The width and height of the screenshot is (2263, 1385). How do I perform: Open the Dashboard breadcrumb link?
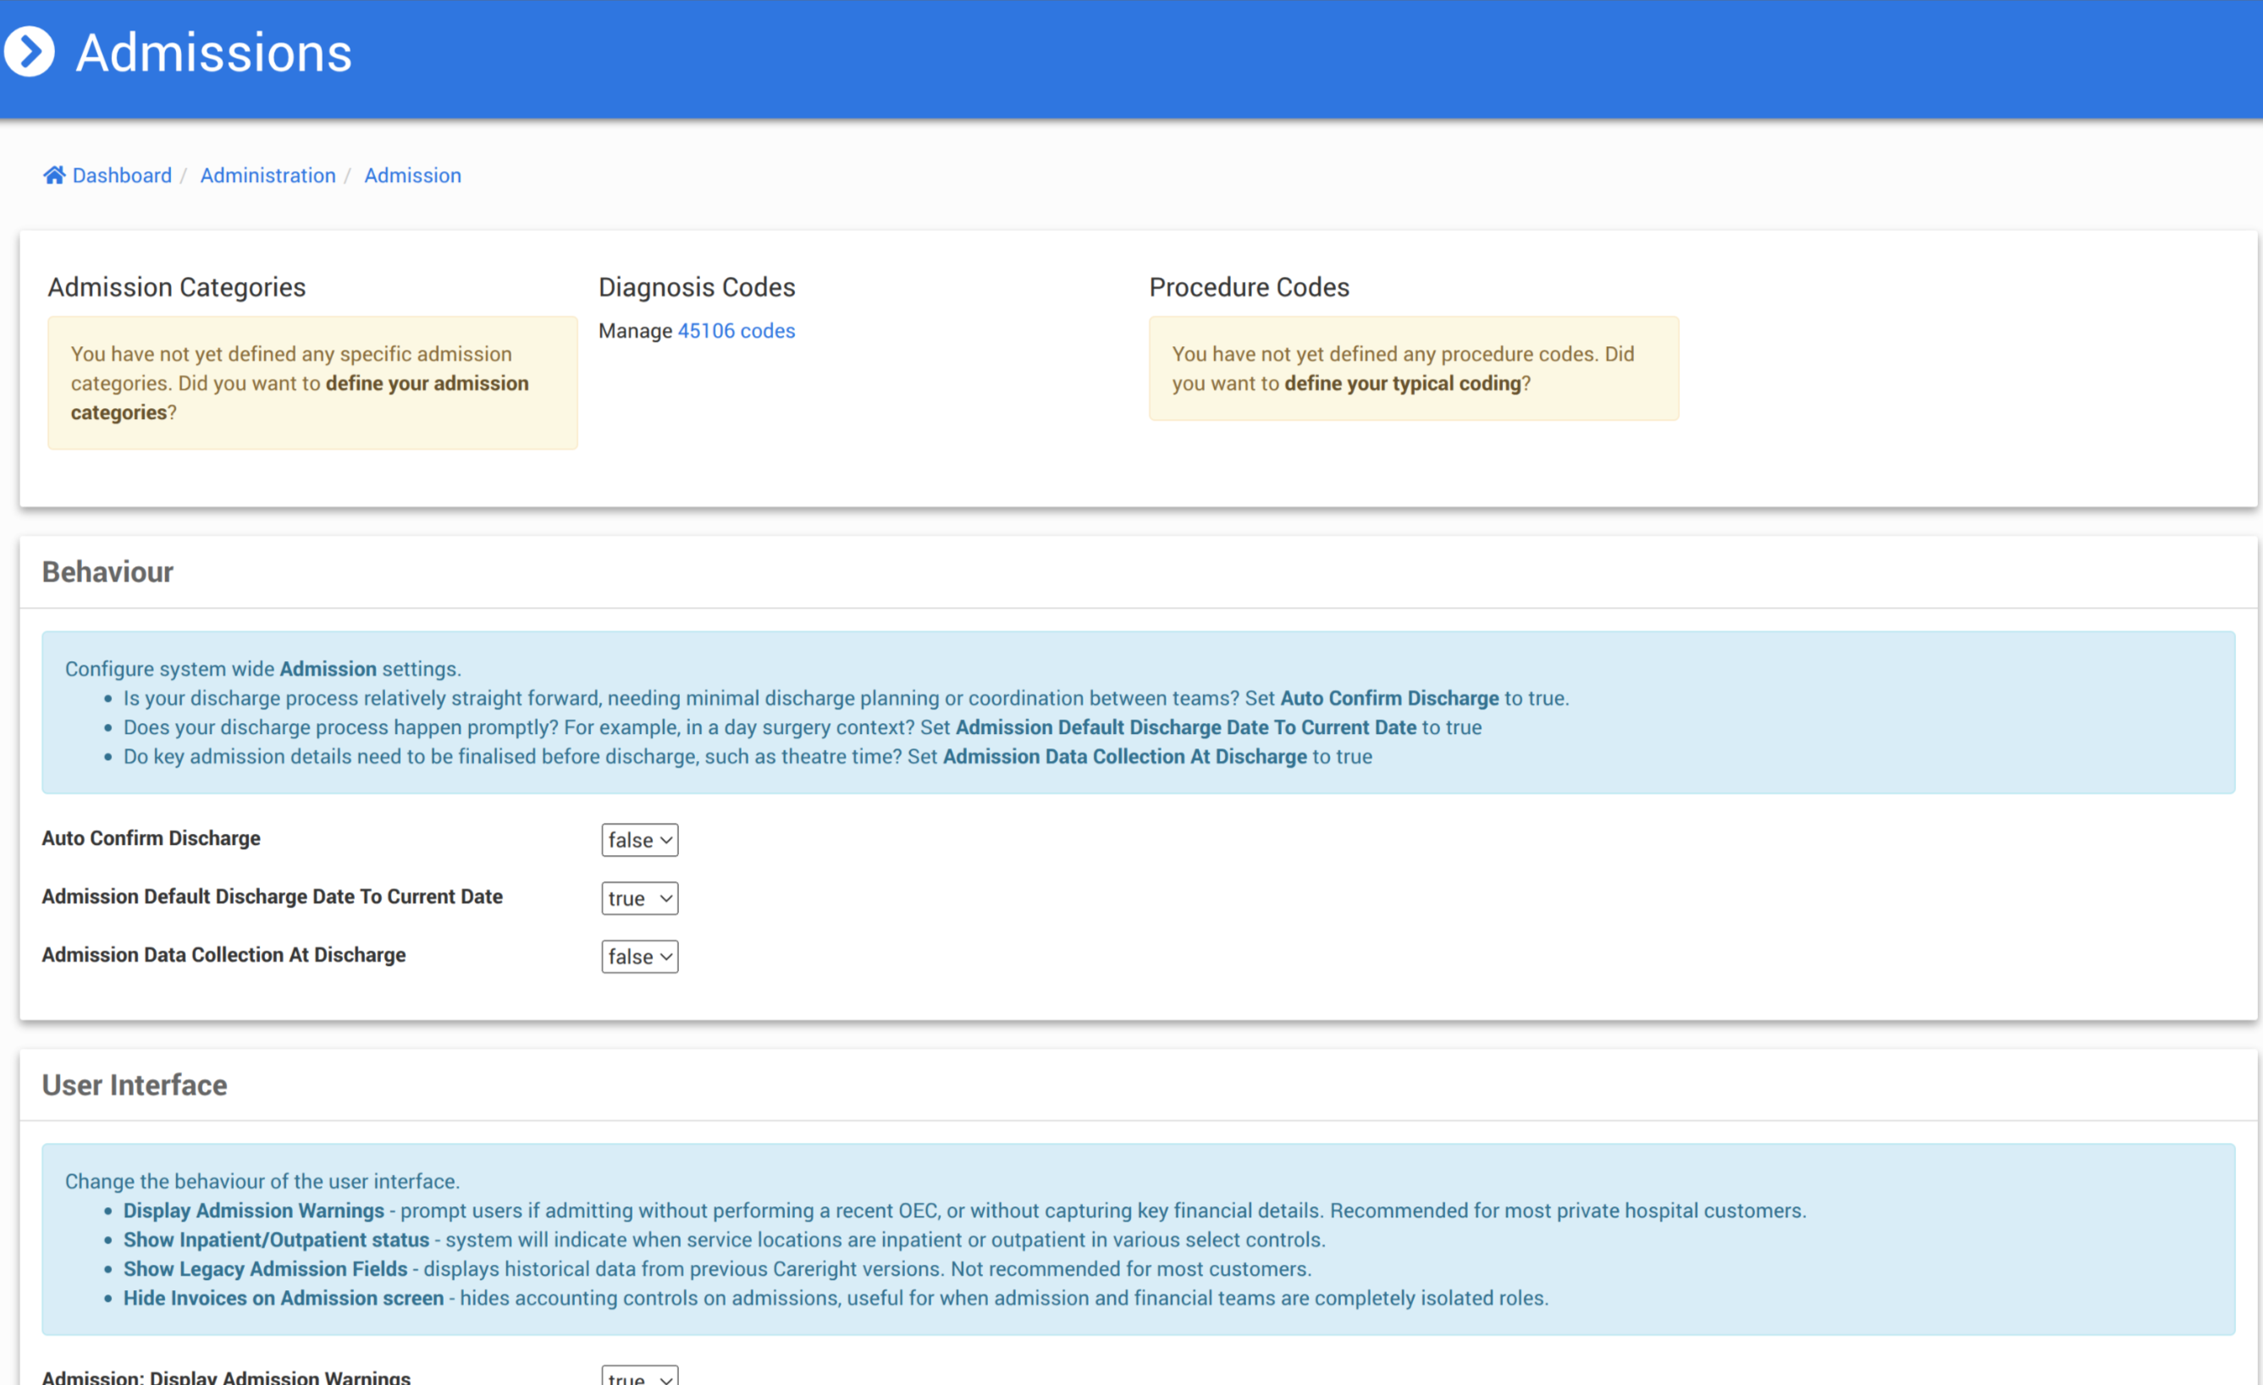click(121, 175)
